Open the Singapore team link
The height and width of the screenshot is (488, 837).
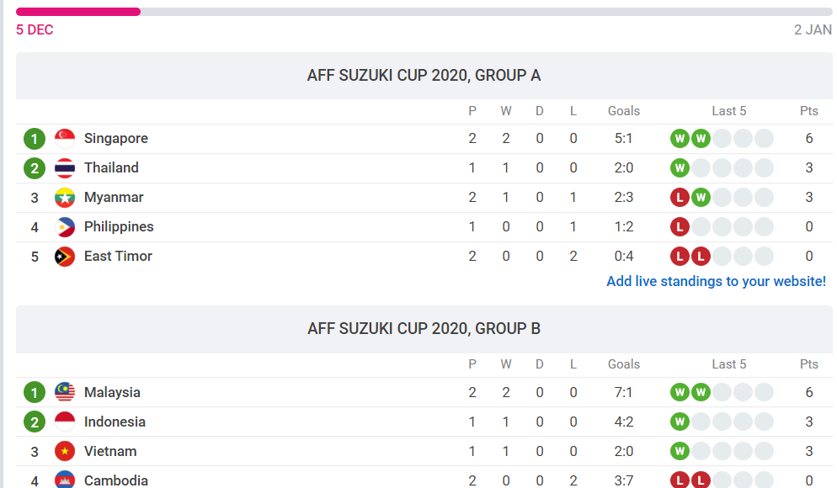pyautogui.click(x=116, y=139)
